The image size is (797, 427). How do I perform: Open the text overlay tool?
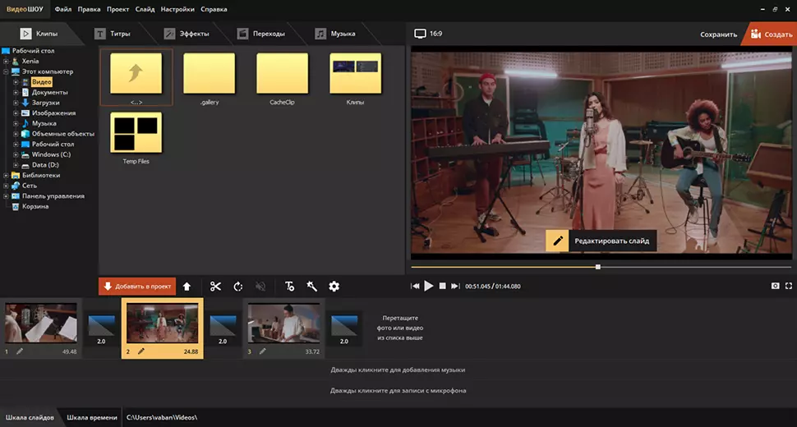(x=289, y=287)
